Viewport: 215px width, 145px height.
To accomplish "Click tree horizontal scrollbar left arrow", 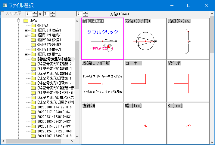I will point(3,141).
